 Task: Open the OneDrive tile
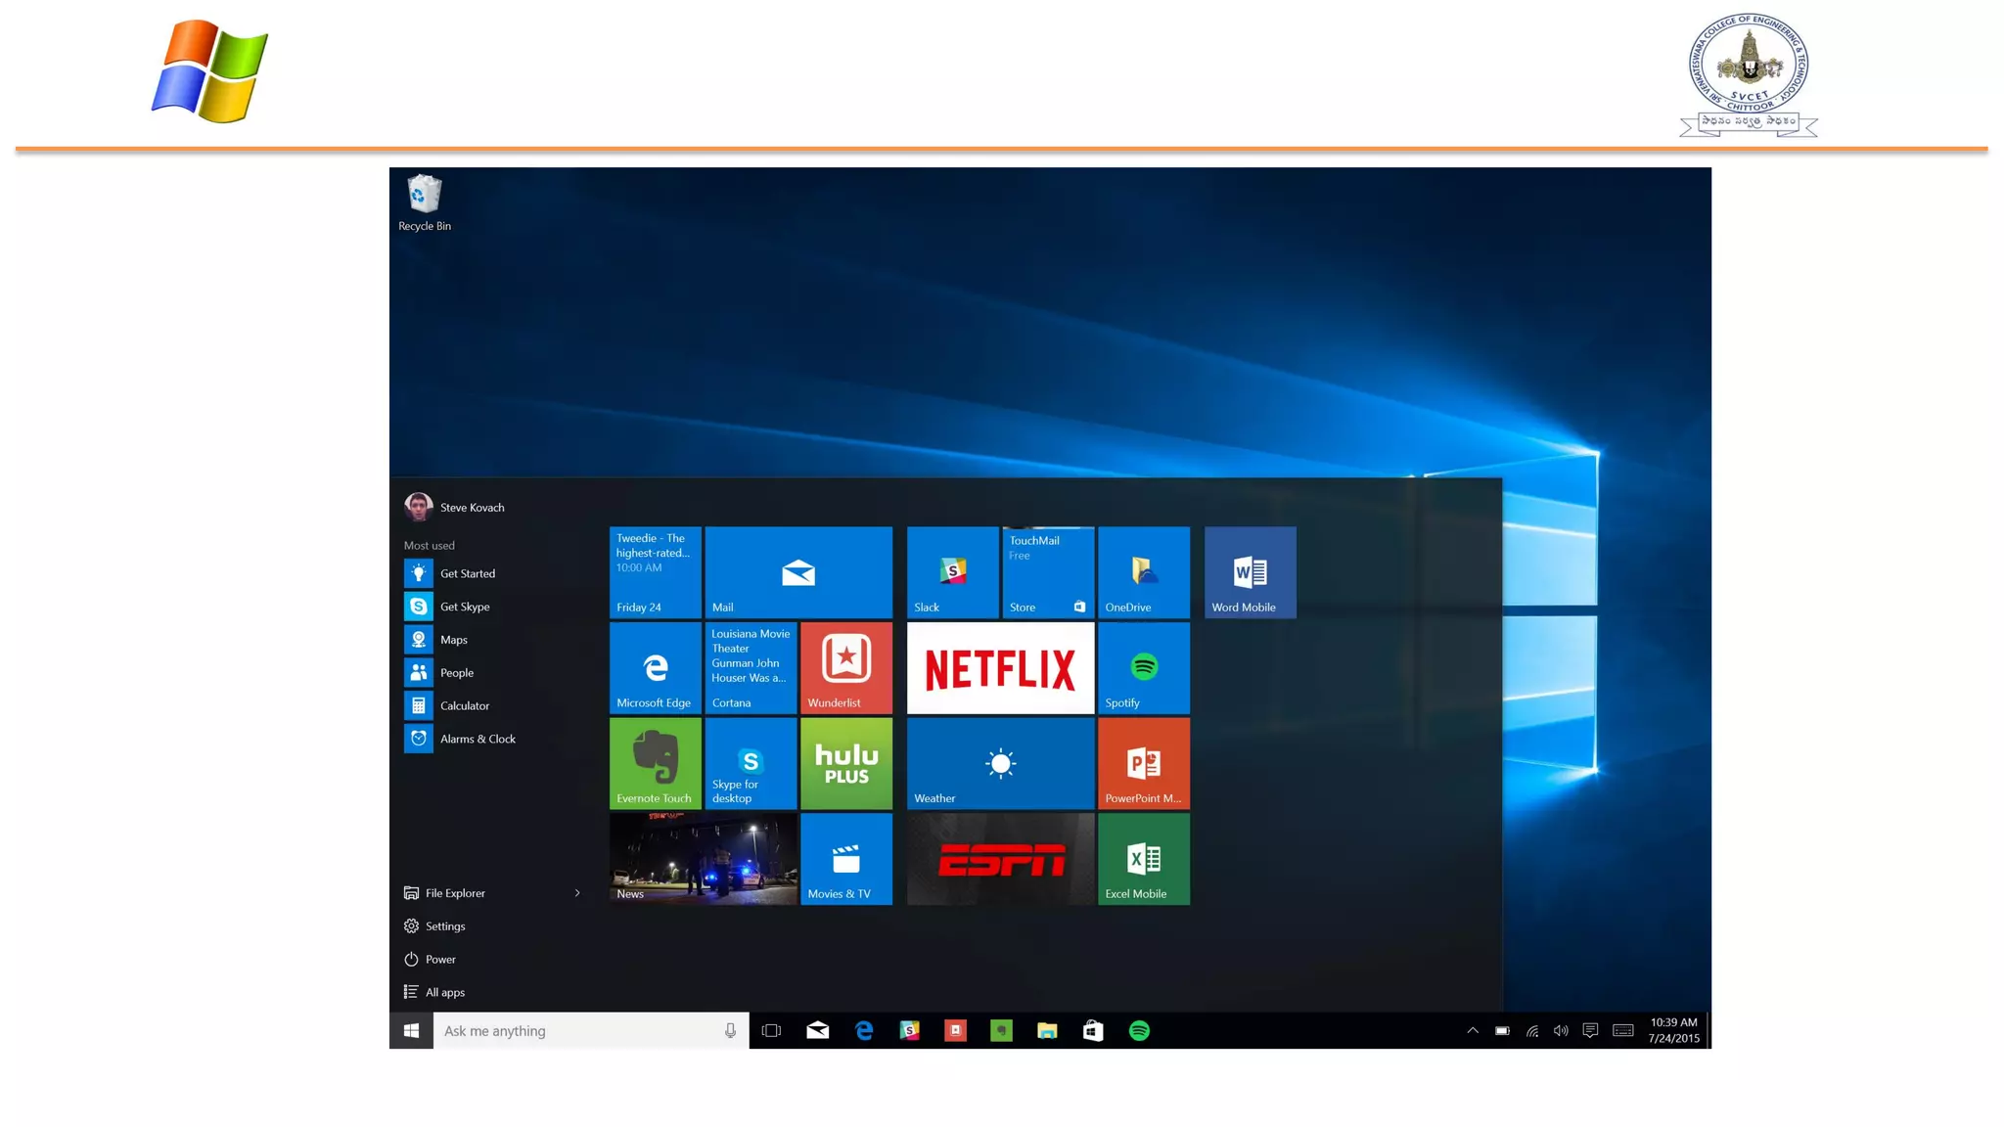1143,572
